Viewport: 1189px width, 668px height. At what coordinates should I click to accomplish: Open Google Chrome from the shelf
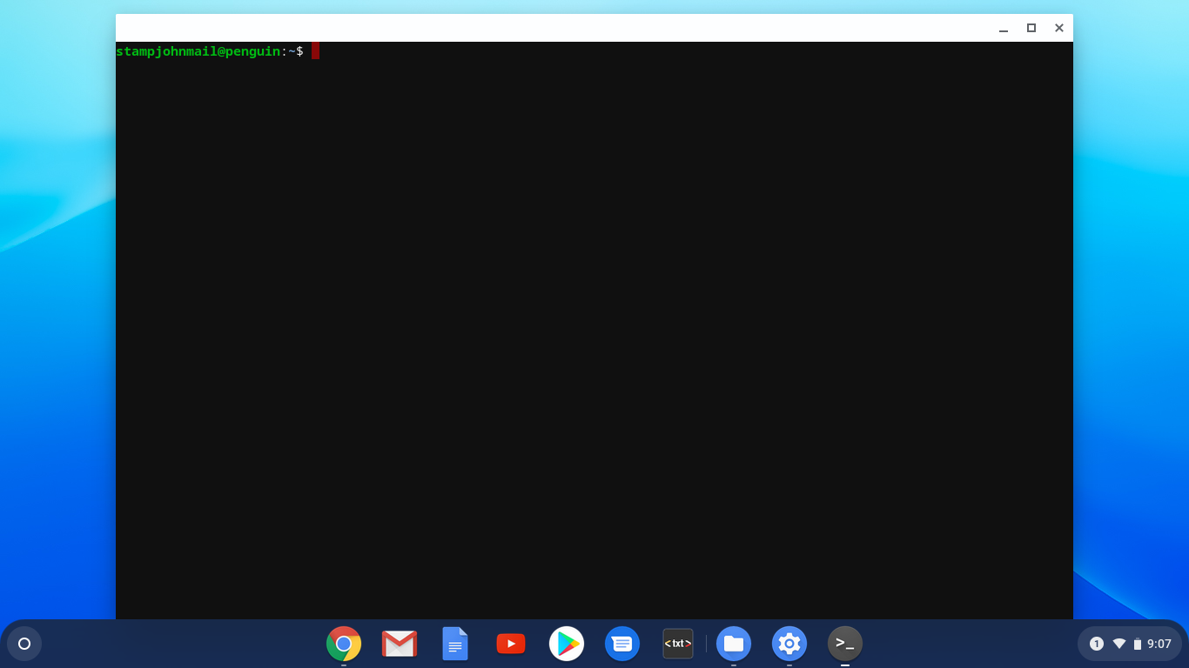click(x=344, y=644)
